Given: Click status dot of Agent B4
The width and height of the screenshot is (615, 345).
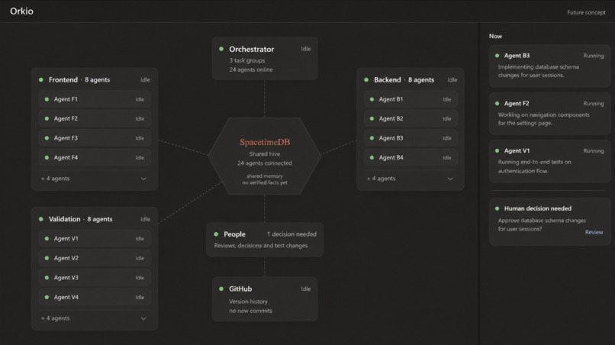Looking at the screenshot, I should point(372,157).
